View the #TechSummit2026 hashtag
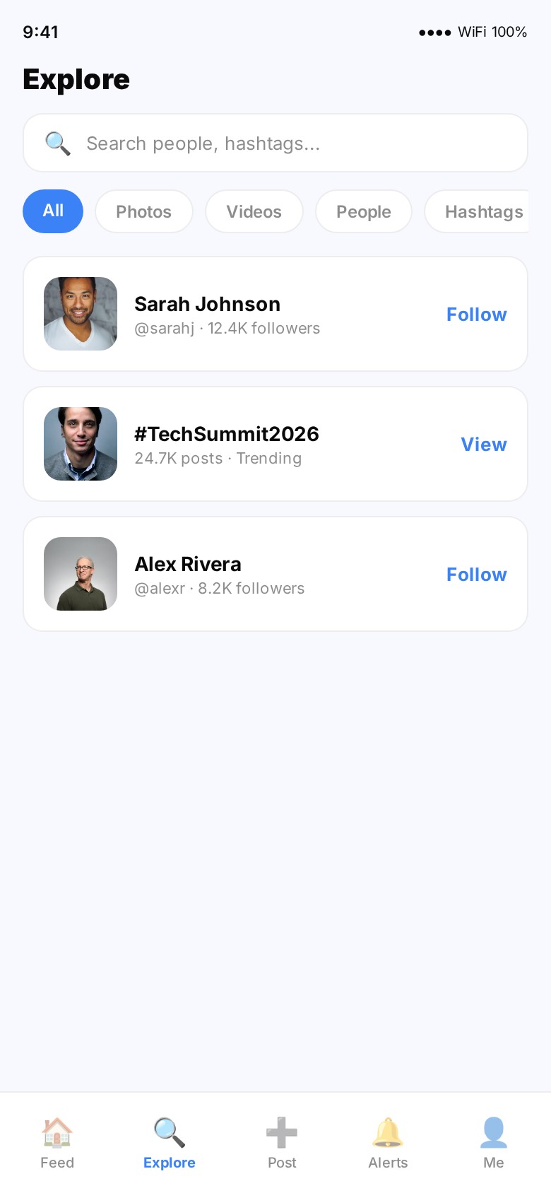This screenshot has width=551, height=1193. point(484,445)
